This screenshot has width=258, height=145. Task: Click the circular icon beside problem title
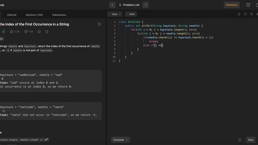pyautogui.click(x=99, y=24)
